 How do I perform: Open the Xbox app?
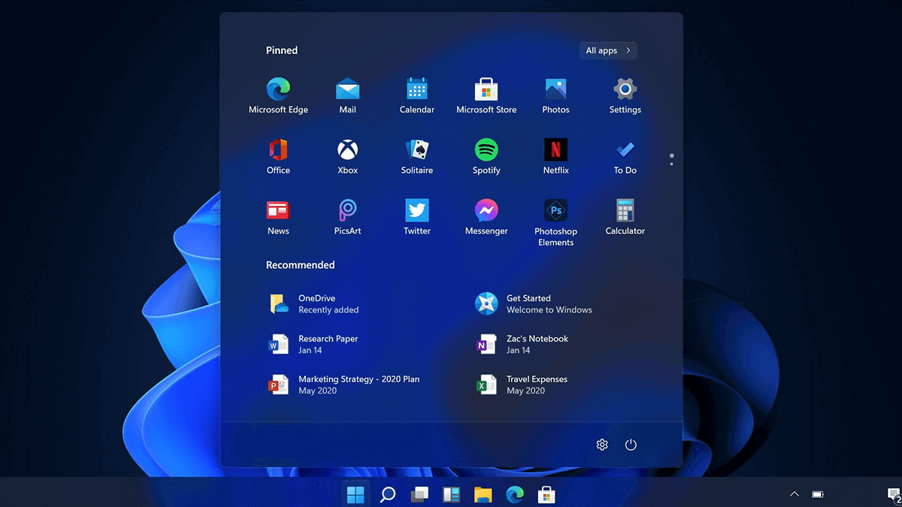347,151
